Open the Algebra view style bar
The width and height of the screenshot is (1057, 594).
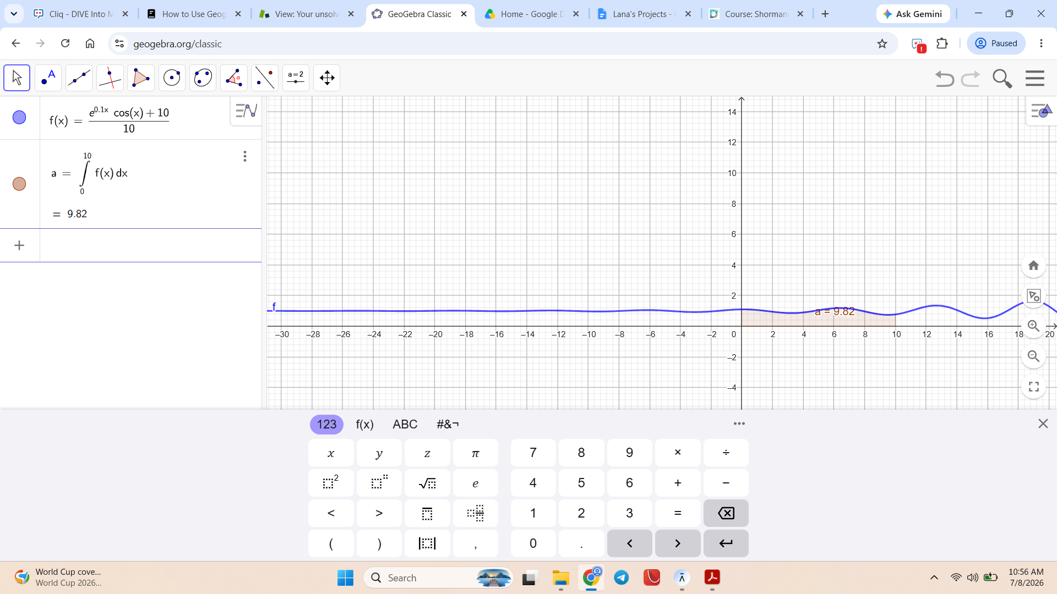coord(246,111)
